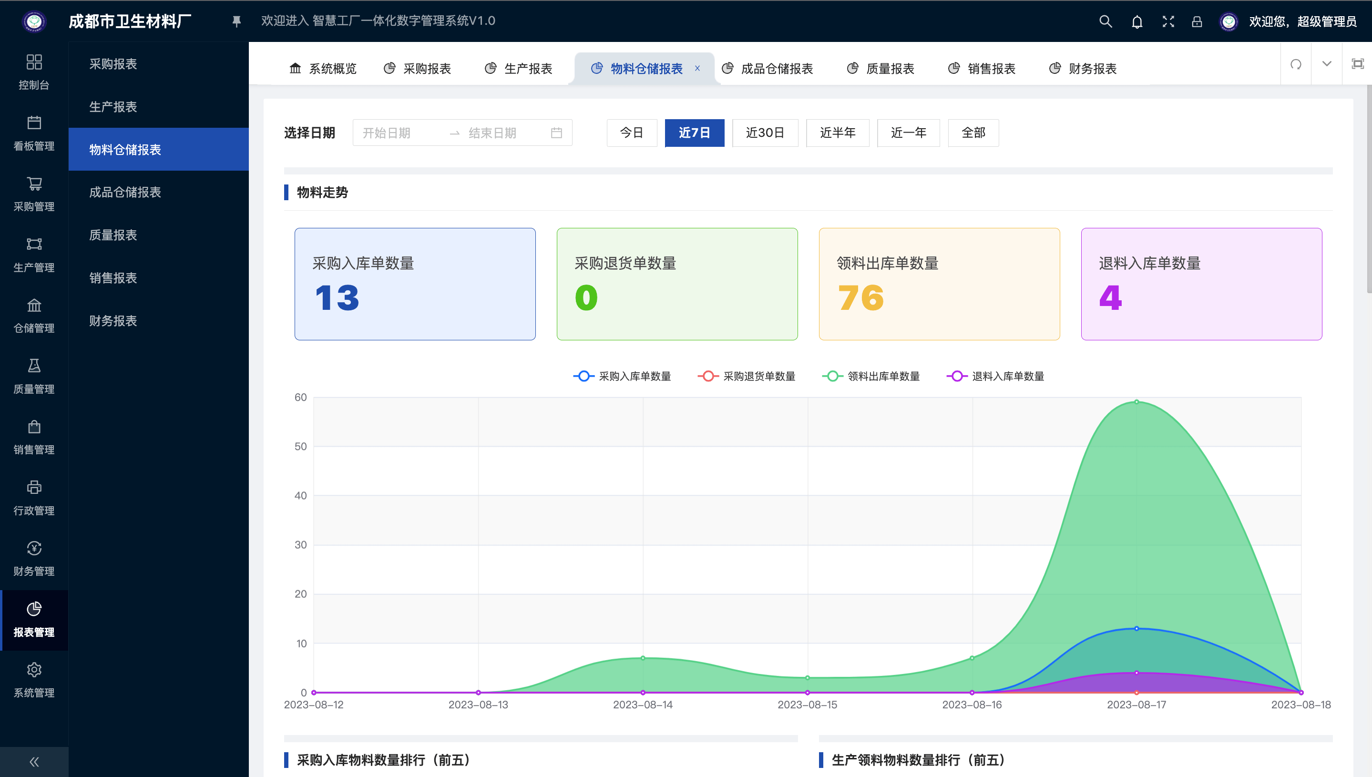Open notifications bell icon

pos(1137,21)
